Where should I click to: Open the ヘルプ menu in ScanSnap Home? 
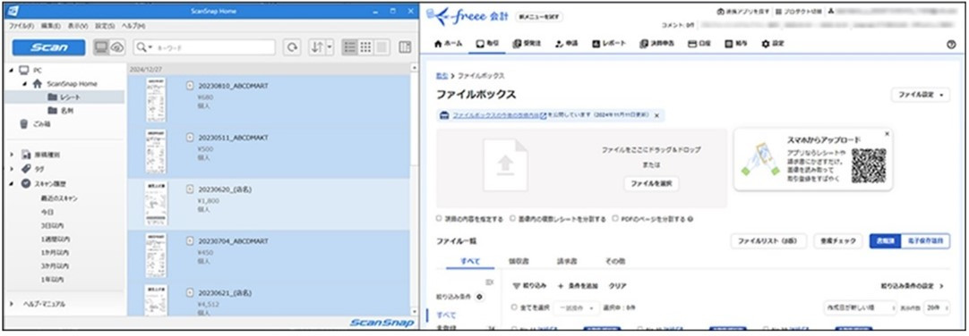[133, 26]
